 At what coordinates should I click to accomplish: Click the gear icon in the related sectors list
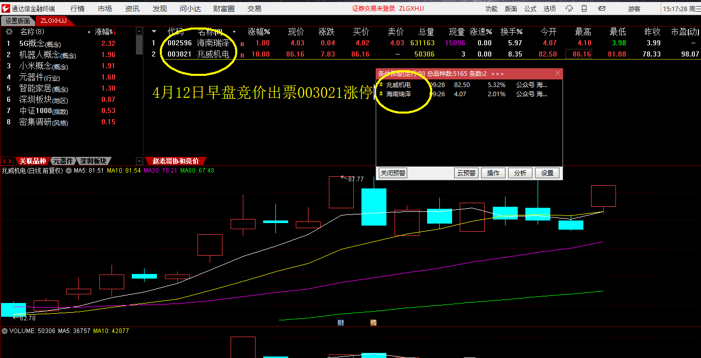pos(8,32)
